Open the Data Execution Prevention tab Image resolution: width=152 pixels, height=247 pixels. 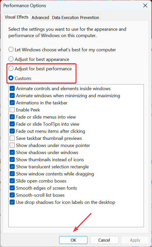click(75, 18)
